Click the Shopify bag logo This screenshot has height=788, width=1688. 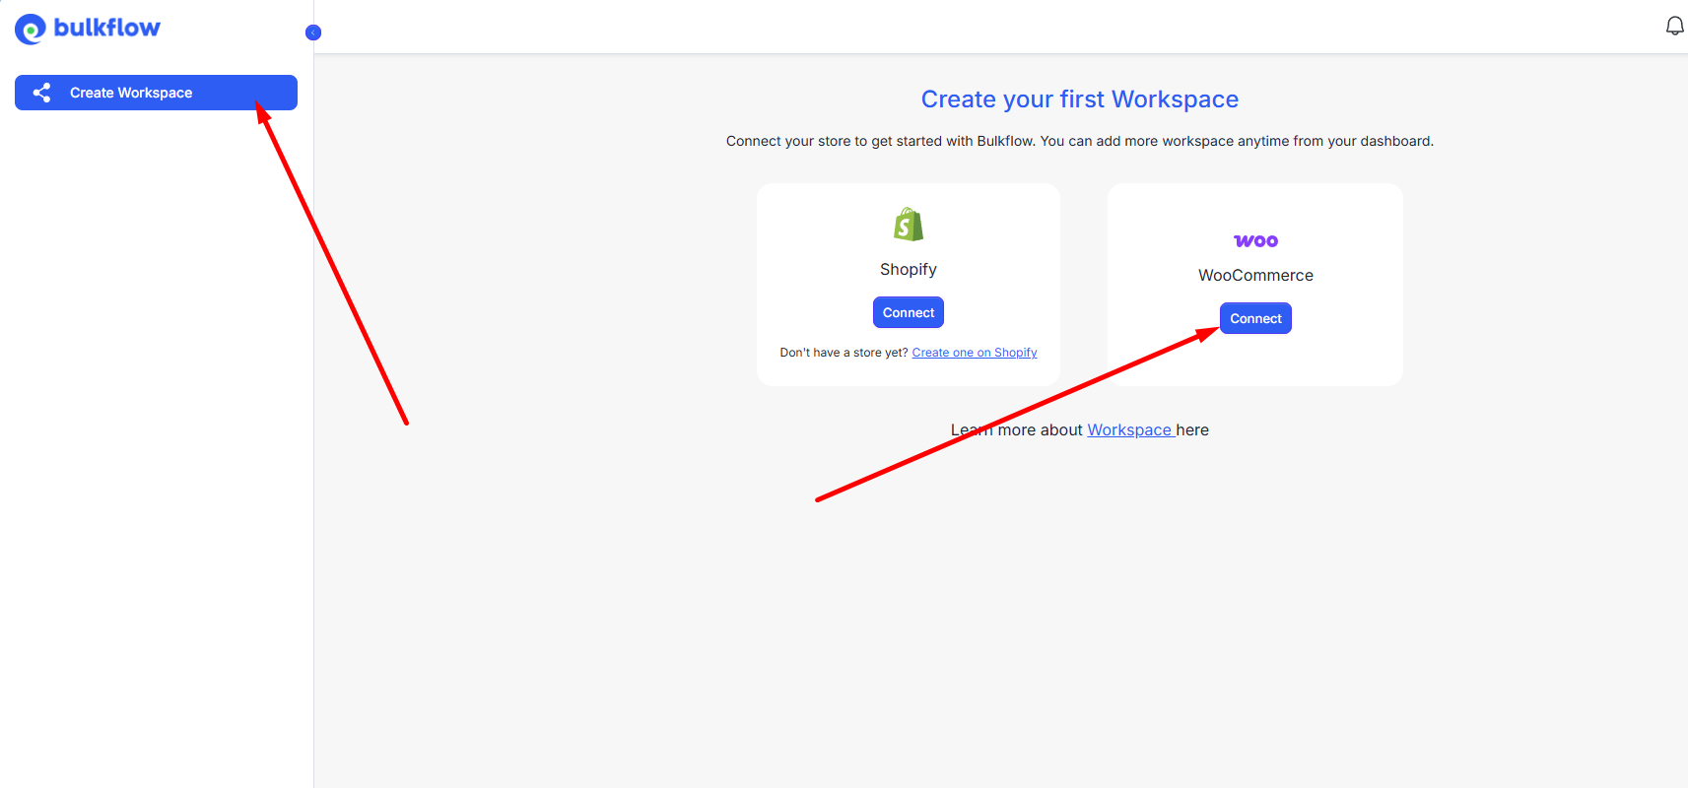pos(909,225)
